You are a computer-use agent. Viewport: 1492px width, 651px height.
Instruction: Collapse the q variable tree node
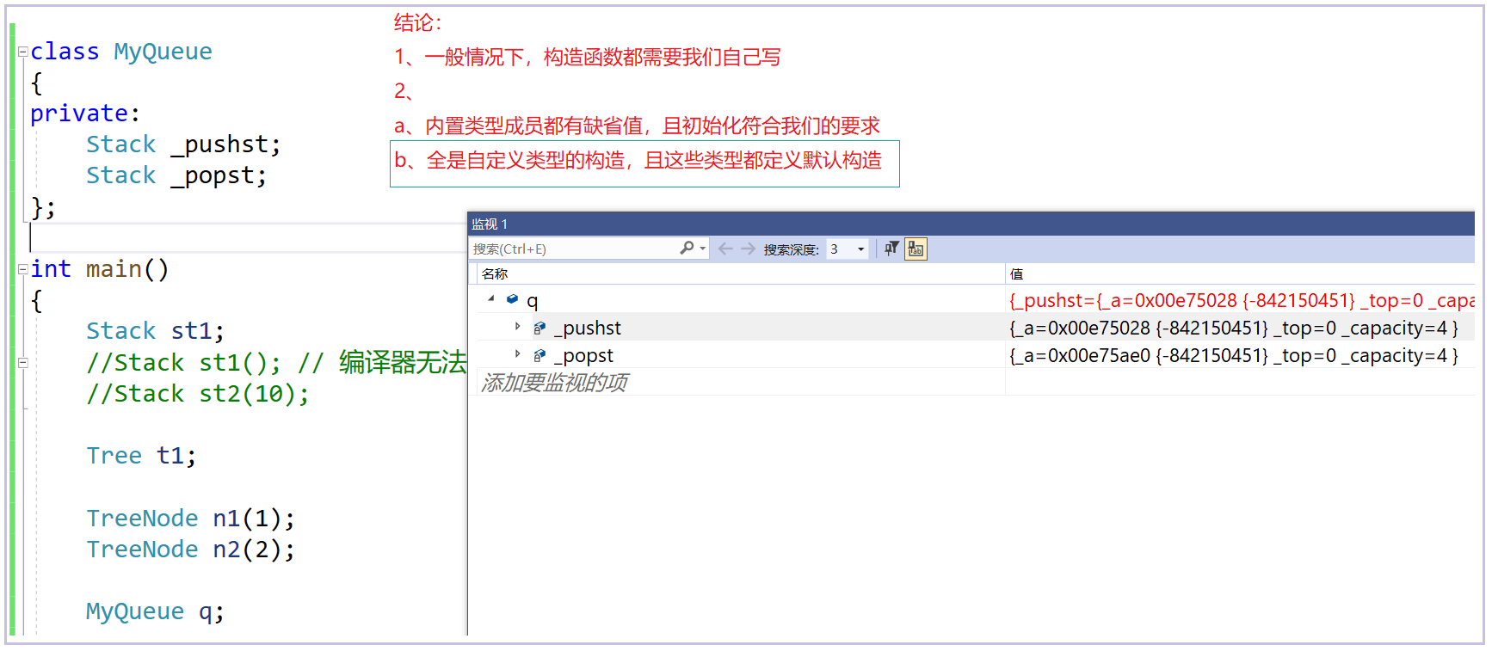491,299
